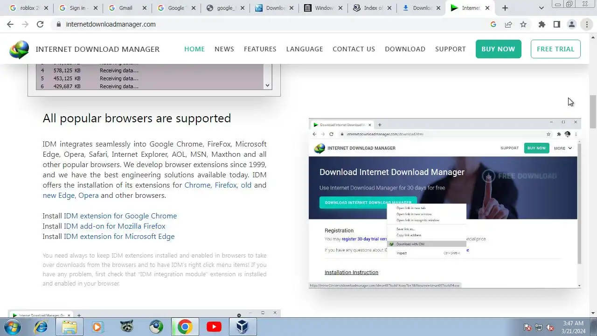Close the Gmail tab
Viewport: 597px width, 336px height.
tap(144, 8)
